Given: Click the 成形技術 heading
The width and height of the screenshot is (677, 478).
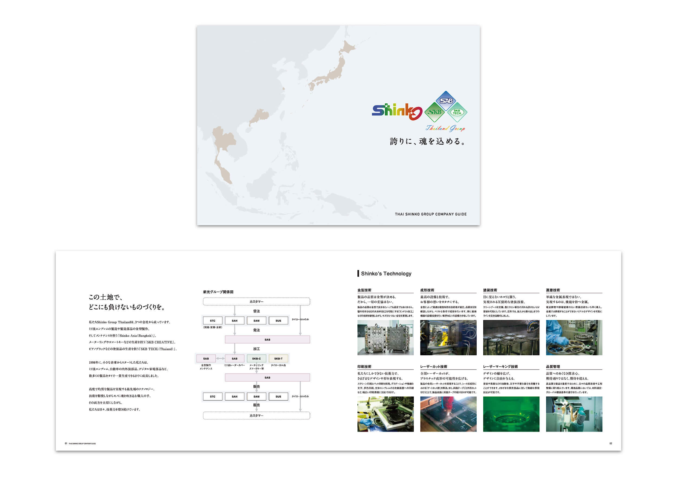Looking at the screenshot, I should tap(427, 290).
